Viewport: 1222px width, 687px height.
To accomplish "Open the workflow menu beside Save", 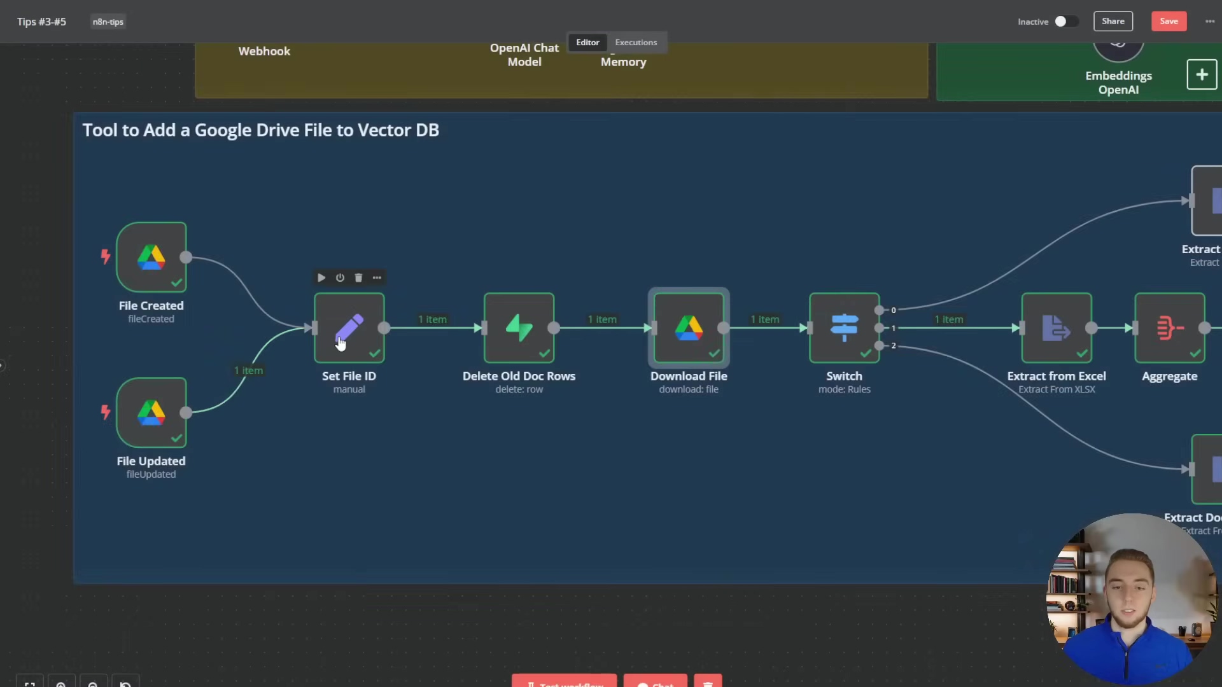I will pos(1210,21).
